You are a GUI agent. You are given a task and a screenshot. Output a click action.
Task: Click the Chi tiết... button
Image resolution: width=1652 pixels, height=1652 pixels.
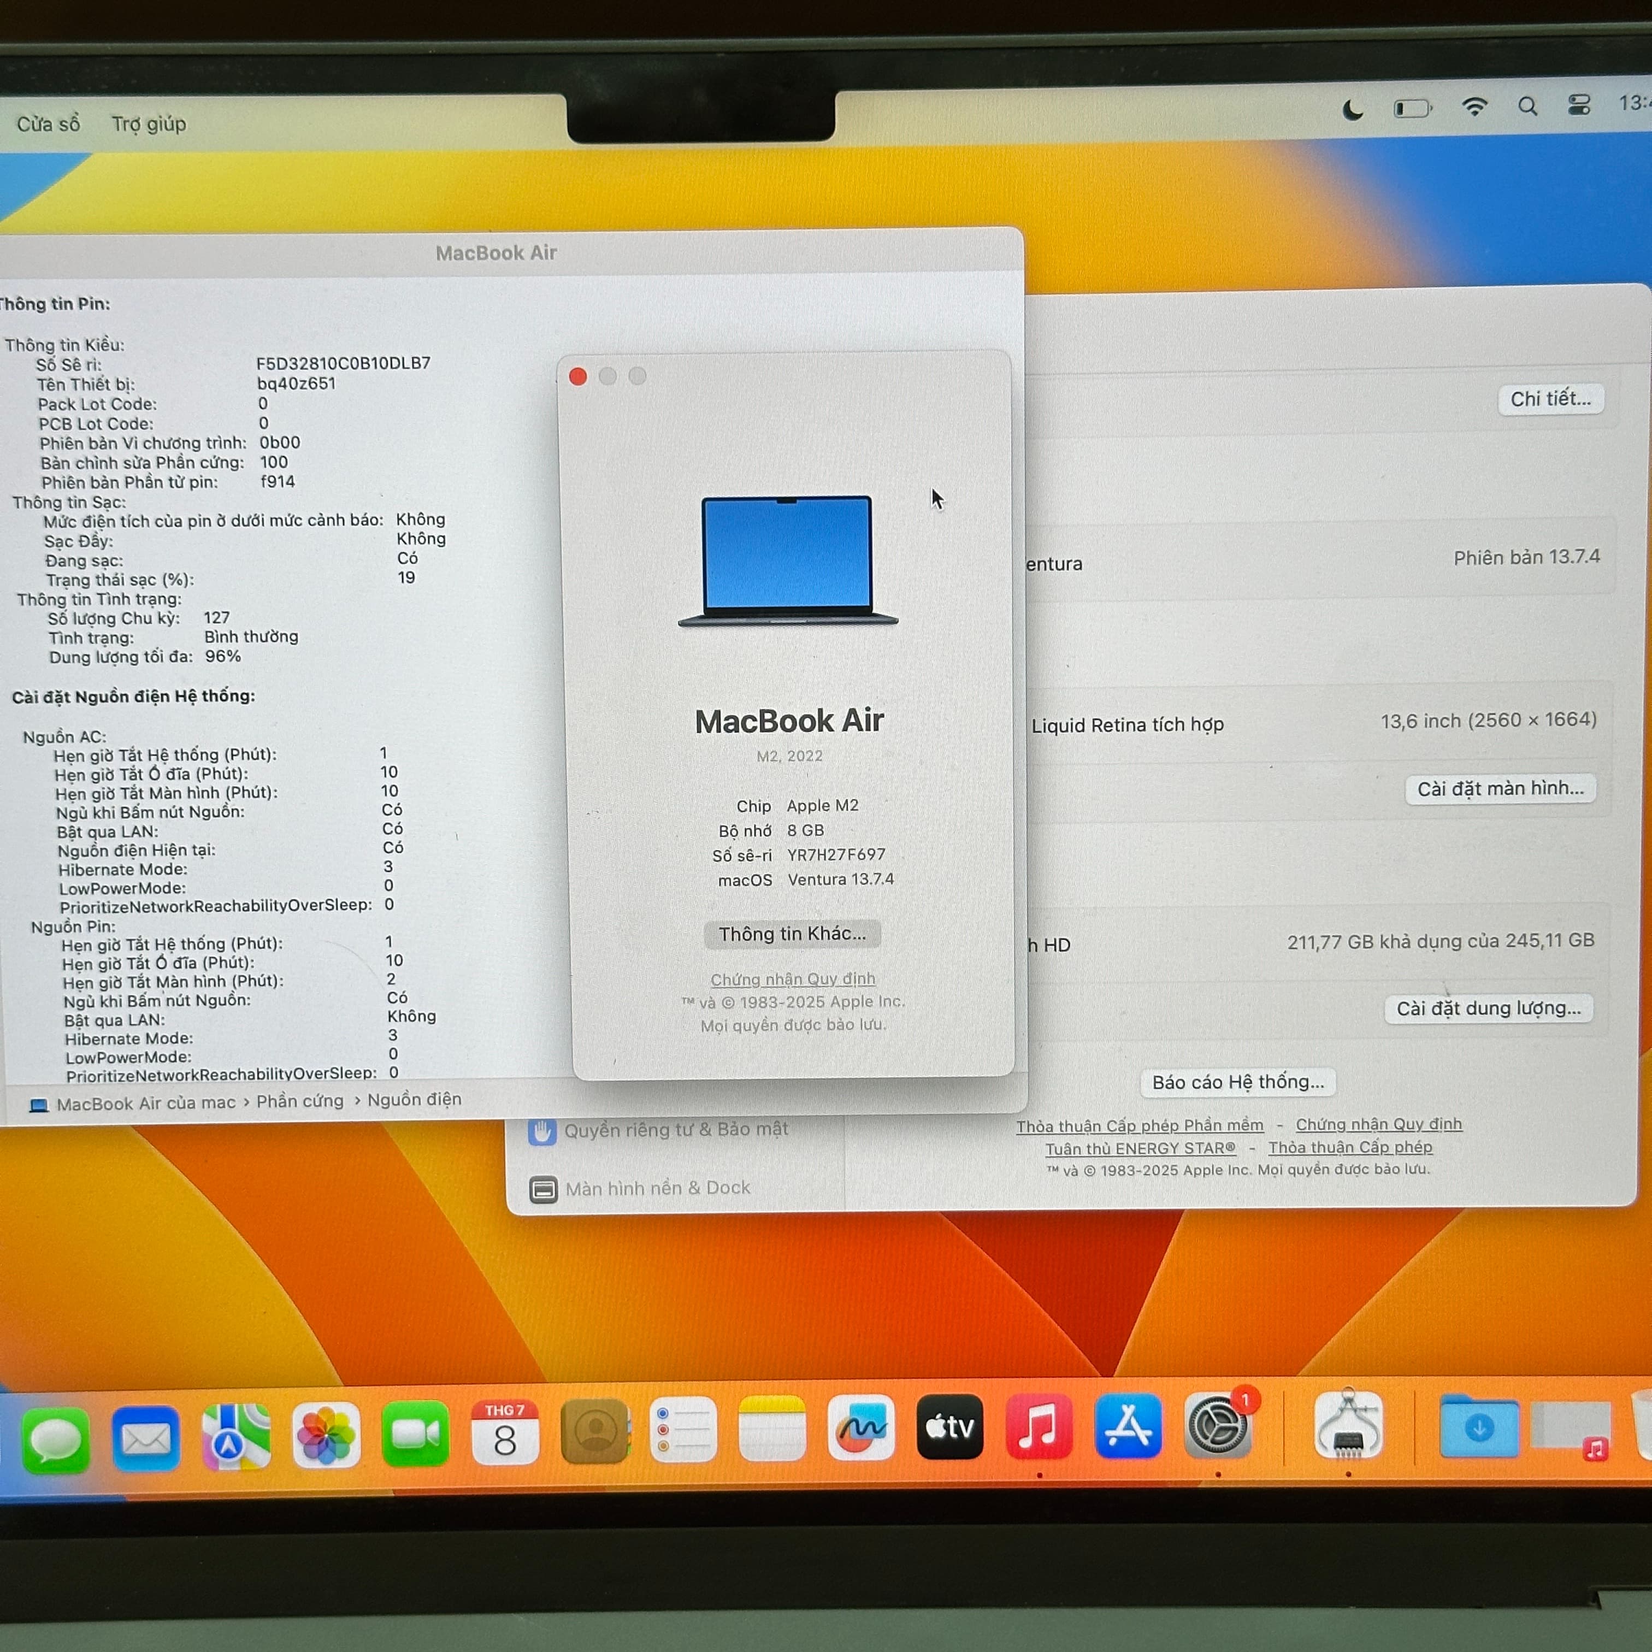pyautogui.click(x=1550, y=399)
